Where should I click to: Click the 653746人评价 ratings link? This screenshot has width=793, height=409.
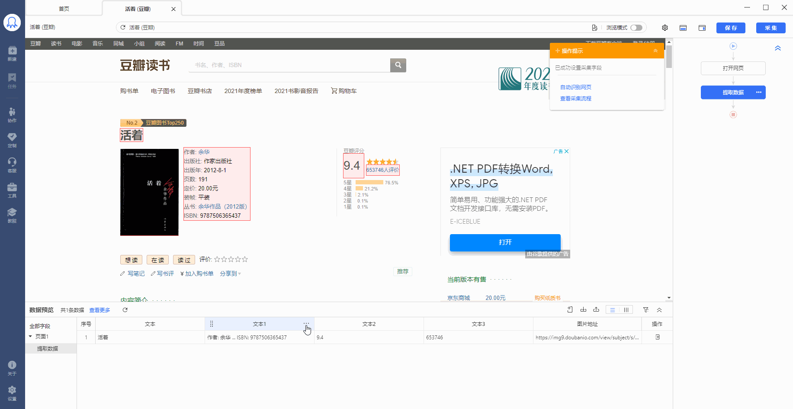pyautogui.click(x=383, y=170)
